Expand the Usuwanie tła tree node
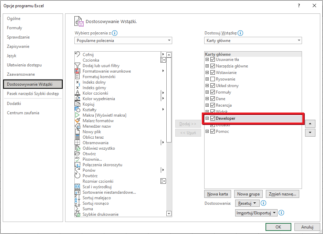The height and width of the screenshot is (234, 323). coord(207,60)
